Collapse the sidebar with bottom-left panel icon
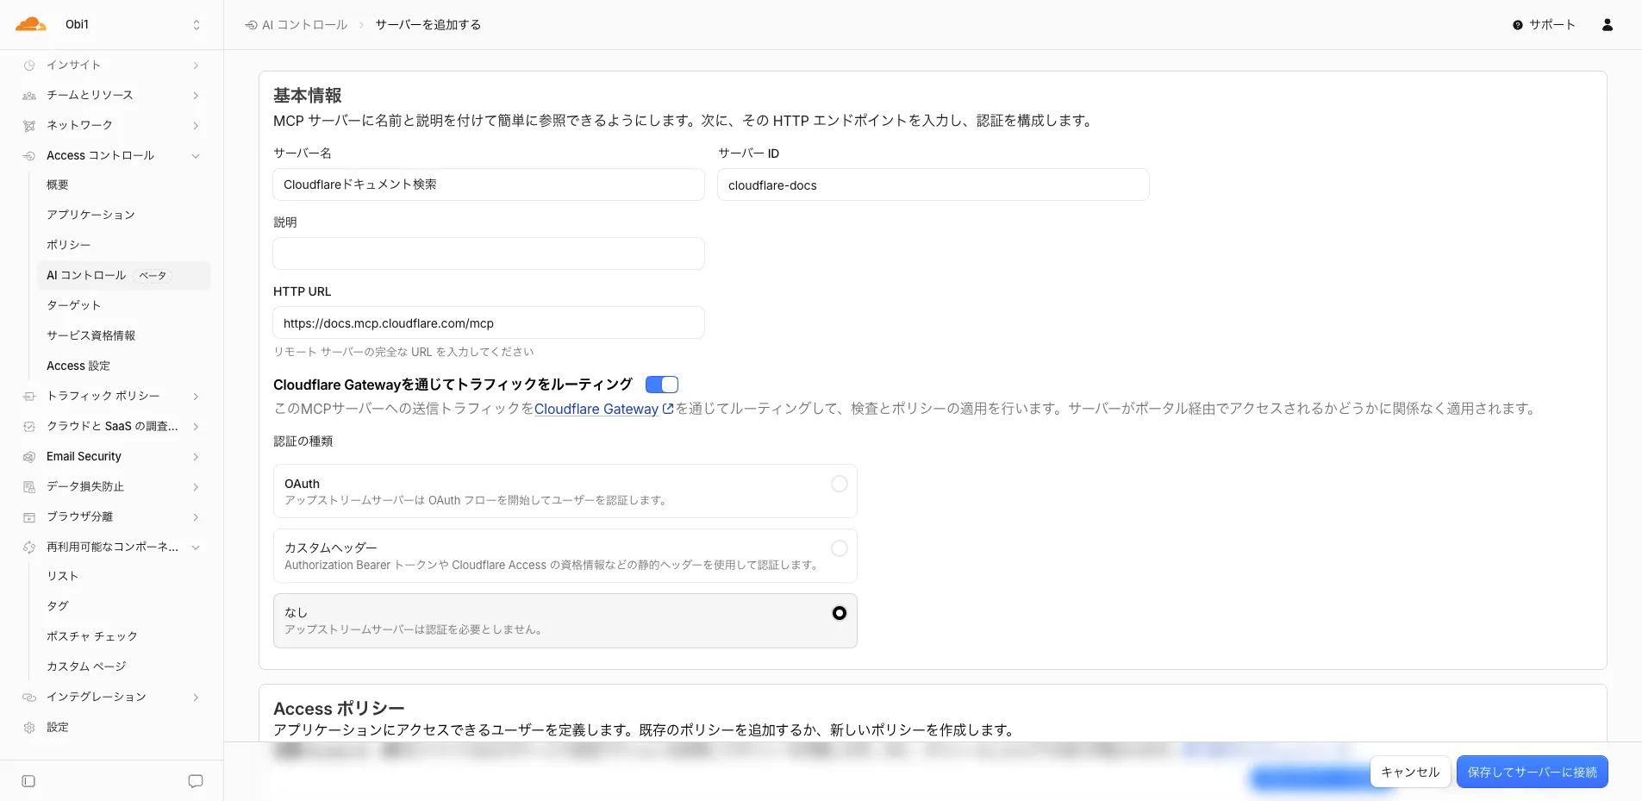 [28, 781]
